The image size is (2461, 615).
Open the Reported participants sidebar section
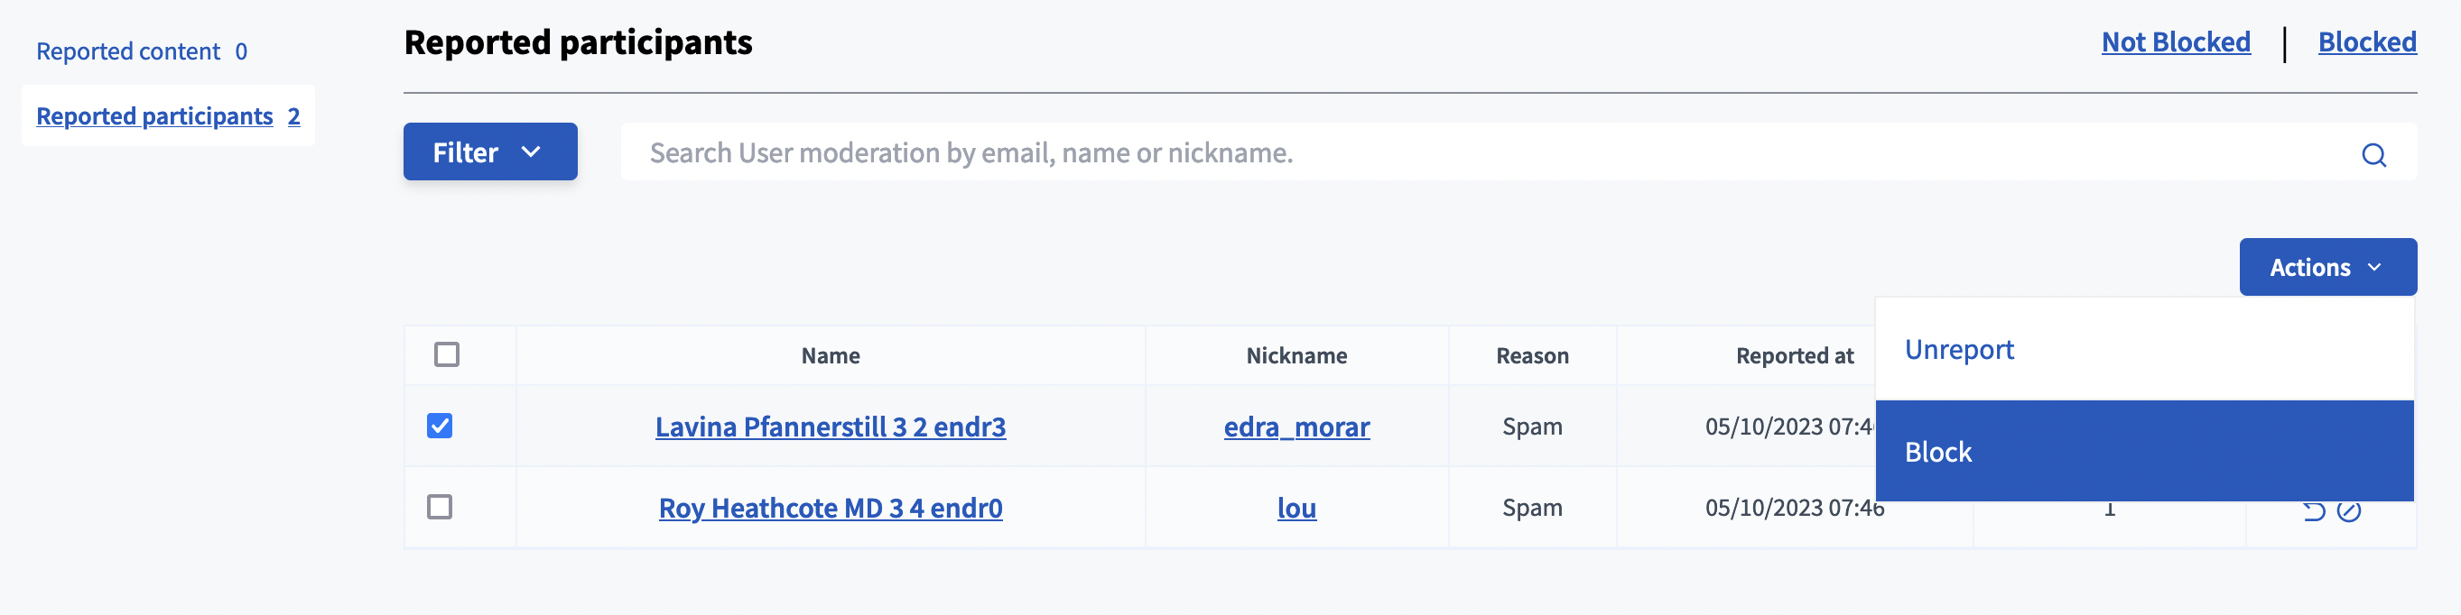click(x=167, y=116)
